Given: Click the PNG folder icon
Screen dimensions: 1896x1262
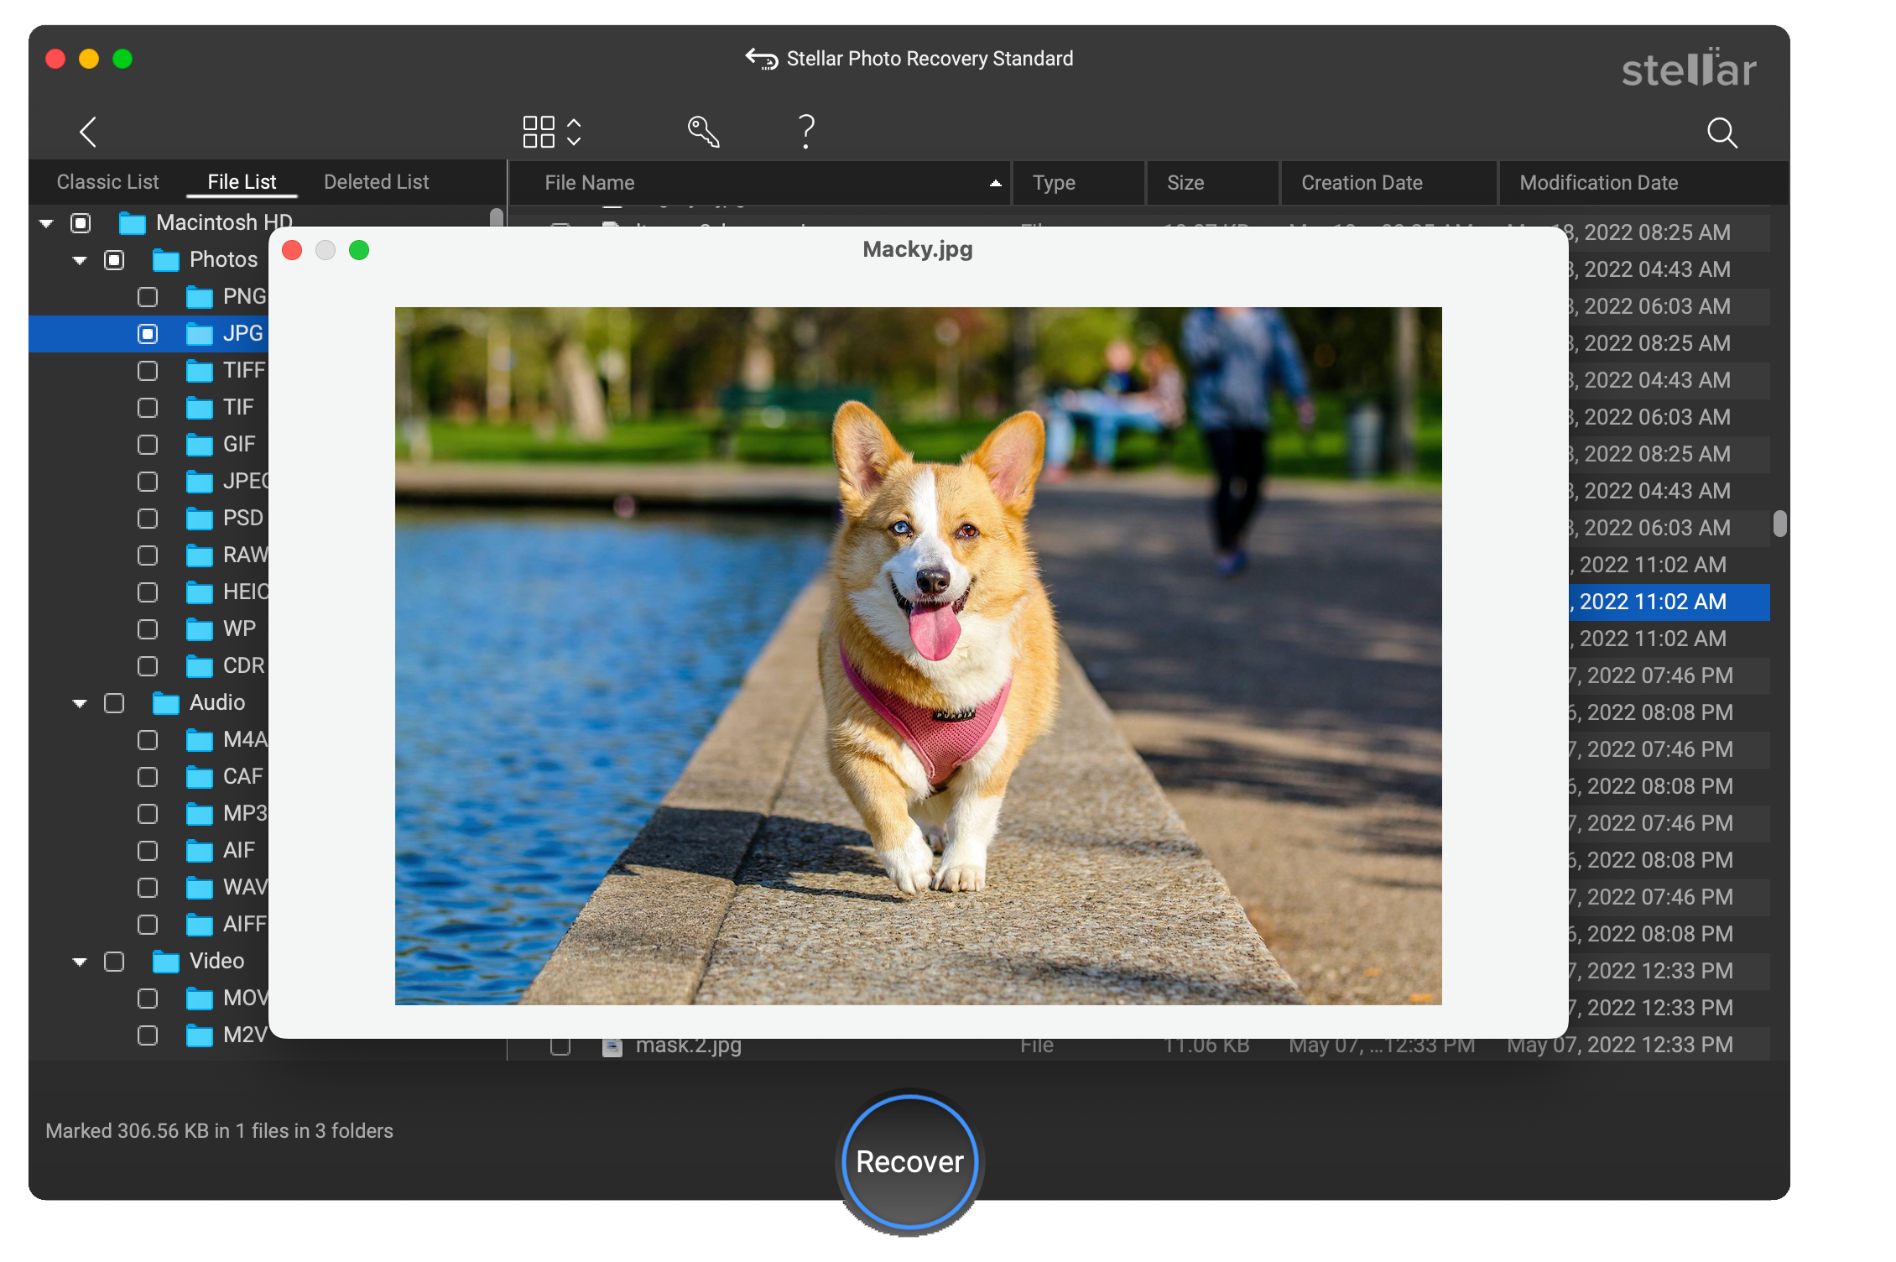Looking at the screenshot, I should click(200, 297).
